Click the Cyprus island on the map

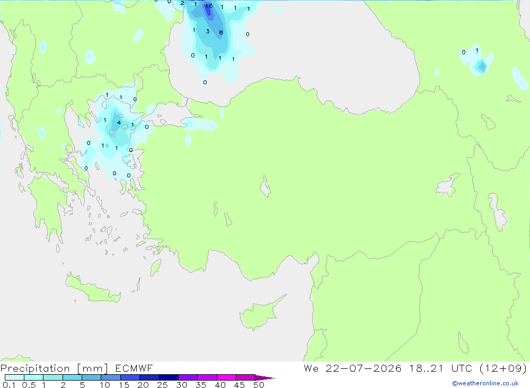pyautogui.click(x=263, y=312)
